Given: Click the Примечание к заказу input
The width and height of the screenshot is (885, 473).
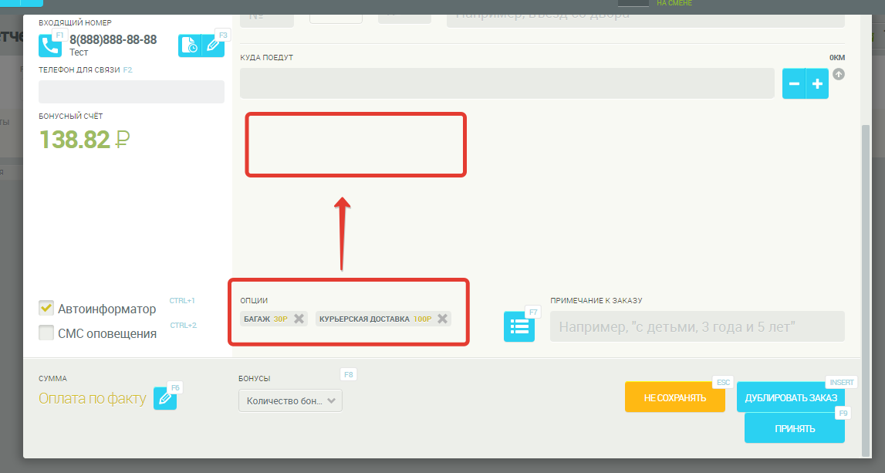Looking at the screenshot, I should point(697,326).
